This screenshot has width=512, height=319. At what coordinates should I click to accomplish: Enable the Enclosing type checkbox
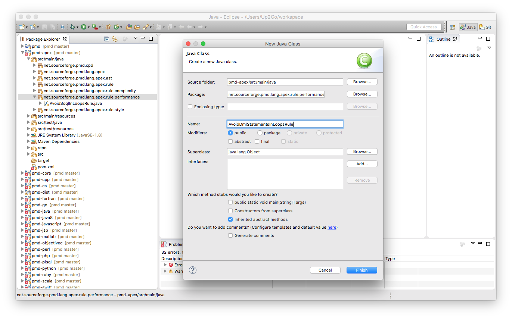pos(190,107)
